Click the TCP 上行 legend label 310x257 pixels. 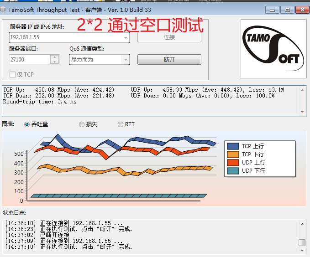pyautogui.click(x=253, y=146)
